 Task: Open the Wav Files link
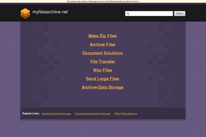[x=103, y=70]
